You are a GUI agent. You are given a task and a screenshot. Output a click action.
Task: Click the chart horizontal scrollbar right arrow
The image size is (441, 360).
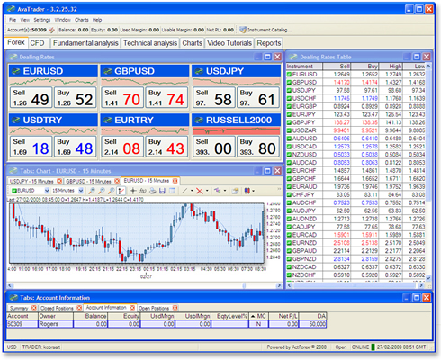[x=279, y=285]
